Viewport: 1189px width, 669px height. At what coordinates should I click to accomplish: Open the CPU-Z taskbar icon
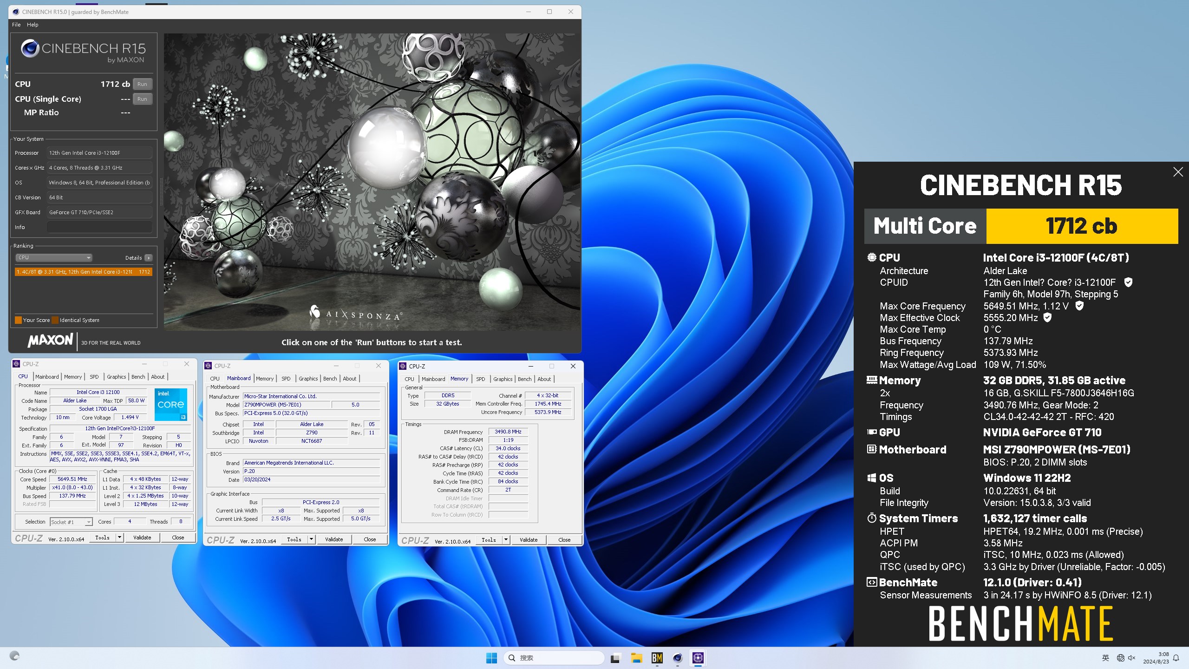pos(698,658)
